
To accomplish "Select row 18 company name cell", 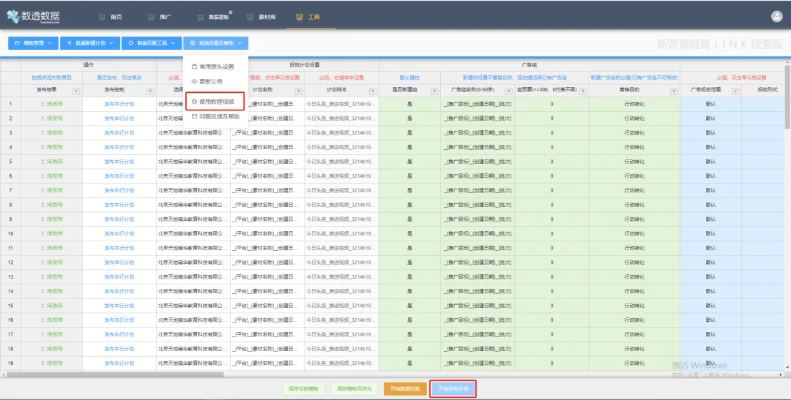I will click(x=193, y=349).
